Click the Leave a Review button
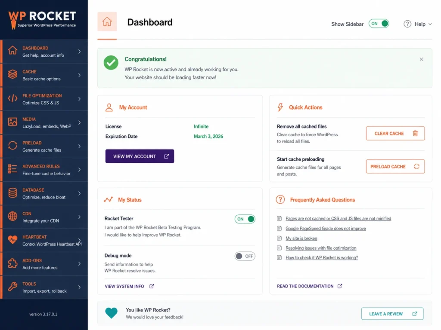Viewport: 441px width, 330px height. point(392,314)
